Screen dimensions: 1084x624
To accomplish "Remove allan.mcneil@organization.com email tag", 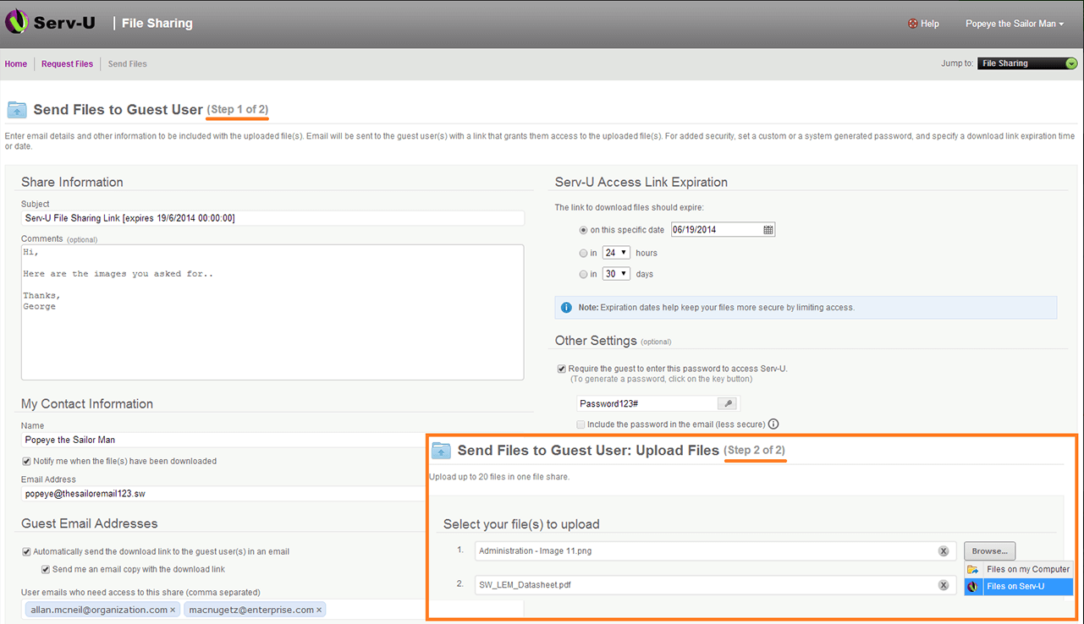I will coord(173,610).
